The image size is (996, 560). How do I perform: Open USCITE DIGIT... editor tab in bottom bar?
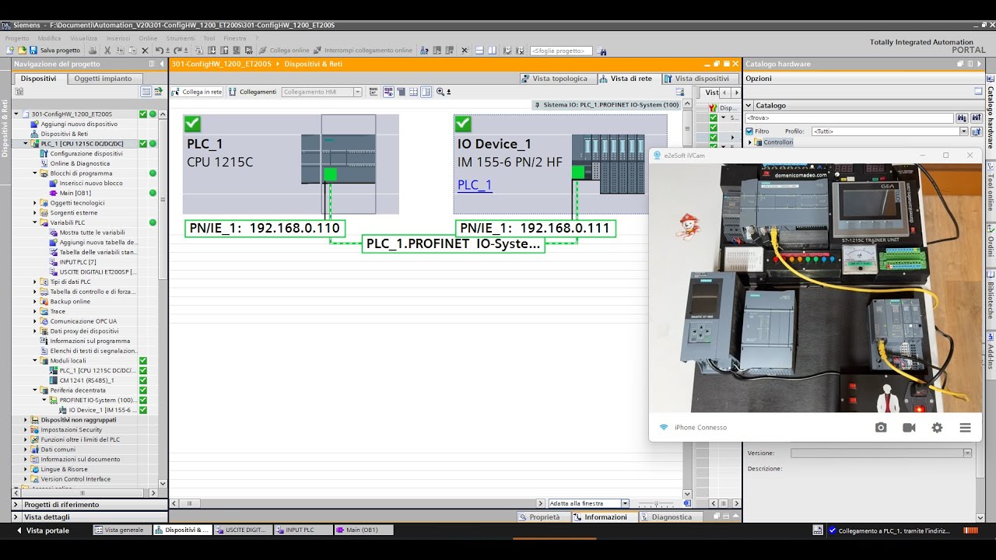[x=241, y=530]
